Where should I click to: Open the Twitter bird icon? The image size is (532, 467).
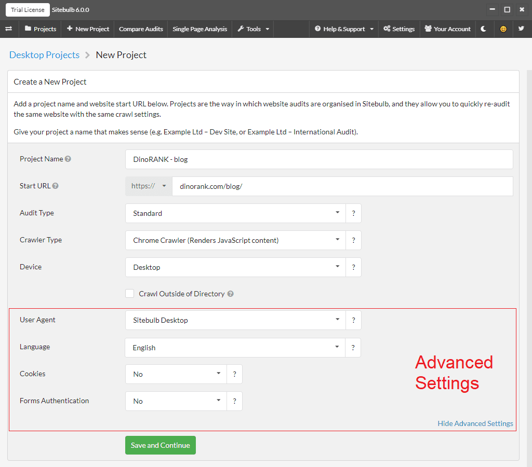(x=521, y=29)
